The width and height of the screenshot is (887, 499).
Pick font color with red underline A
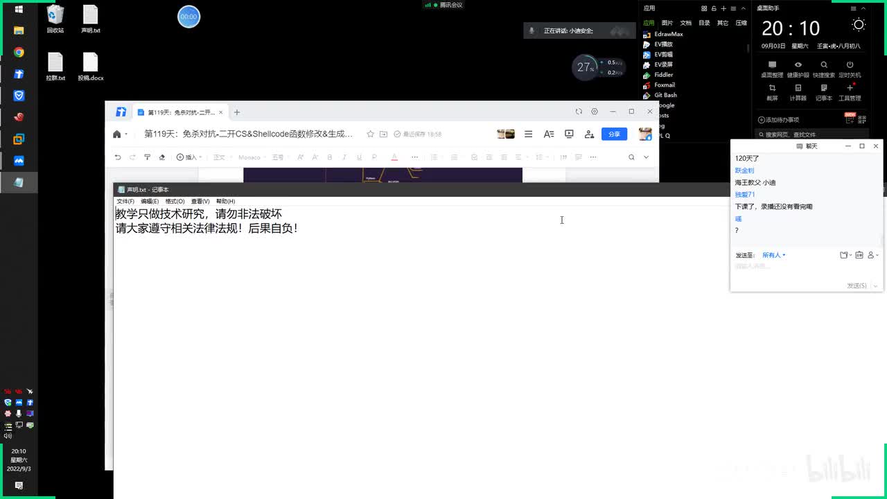pyautogui.click(x=394, y=157)
